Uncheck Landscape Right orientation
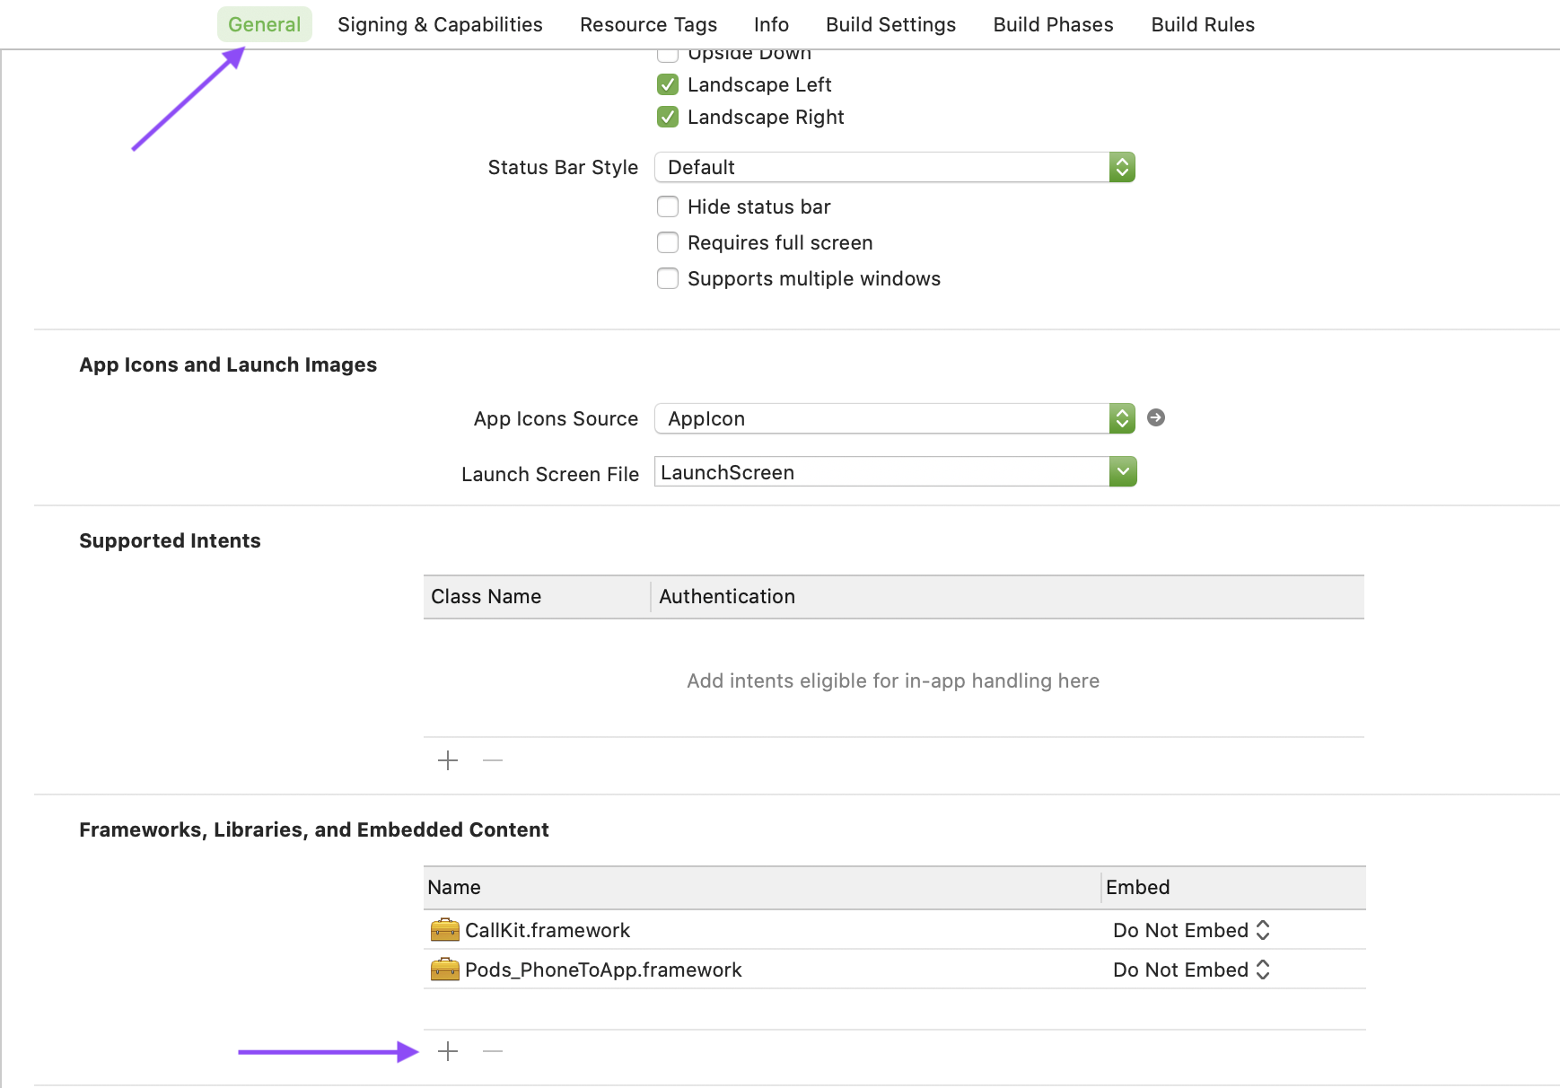This screenshot has height=1088, width=1560. [x=668, y=117]
